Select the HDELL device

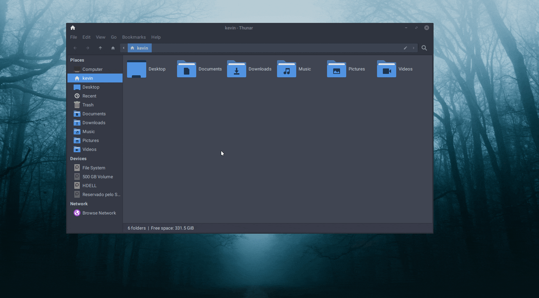click(x=89, y=186)
